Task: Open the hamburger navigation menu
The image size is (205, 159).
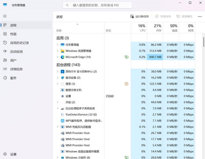Action: [x=5, y=16]
